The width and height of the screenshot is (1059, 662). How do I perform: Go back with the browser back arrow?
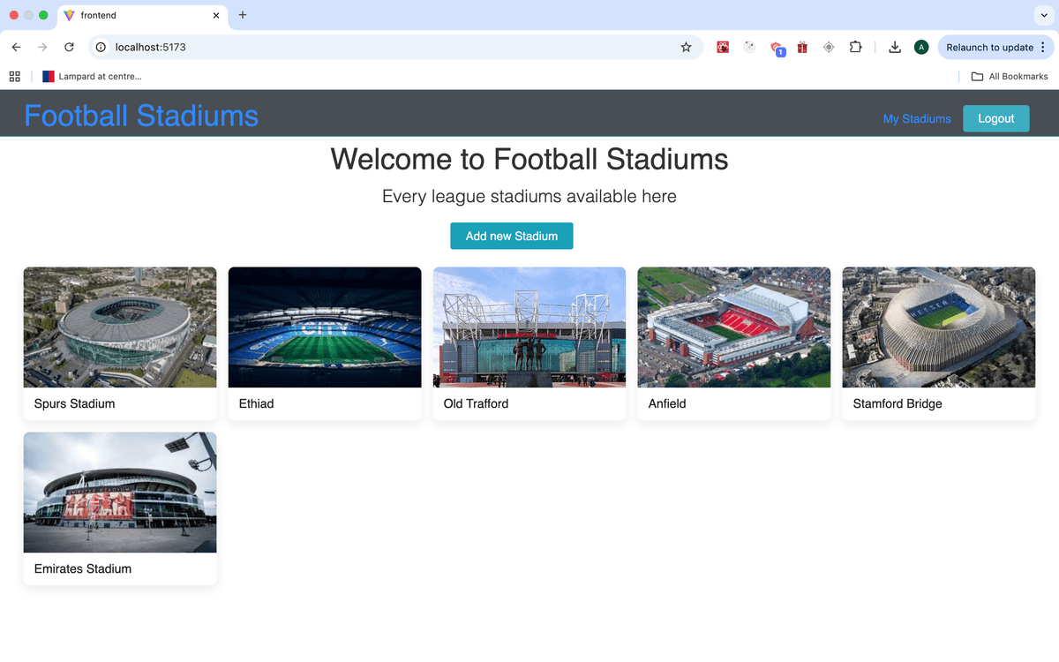(x=16, y=48)
